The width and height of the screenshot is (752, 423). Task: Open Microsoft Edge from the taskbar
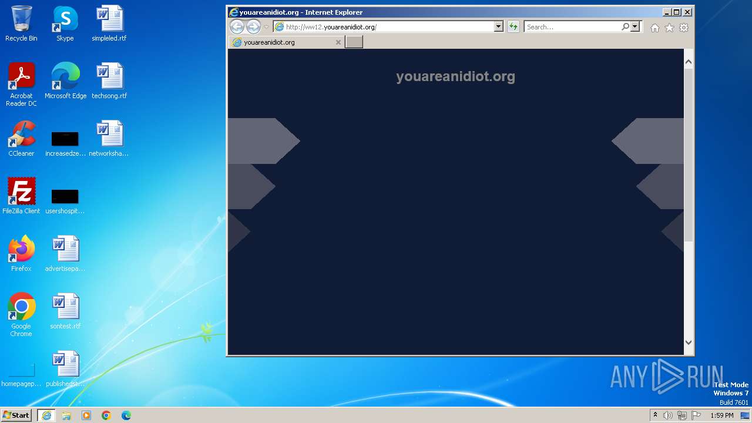coord(126,415)
